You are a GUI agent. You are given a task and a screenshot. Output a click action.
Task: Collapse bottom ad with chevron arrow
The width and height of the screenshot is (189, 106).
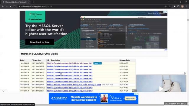coord(3,91)
